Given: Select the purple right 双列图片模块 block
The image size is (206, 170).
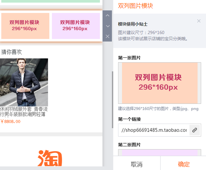Looking at the screenshot, I should click(x=76, y=26).
